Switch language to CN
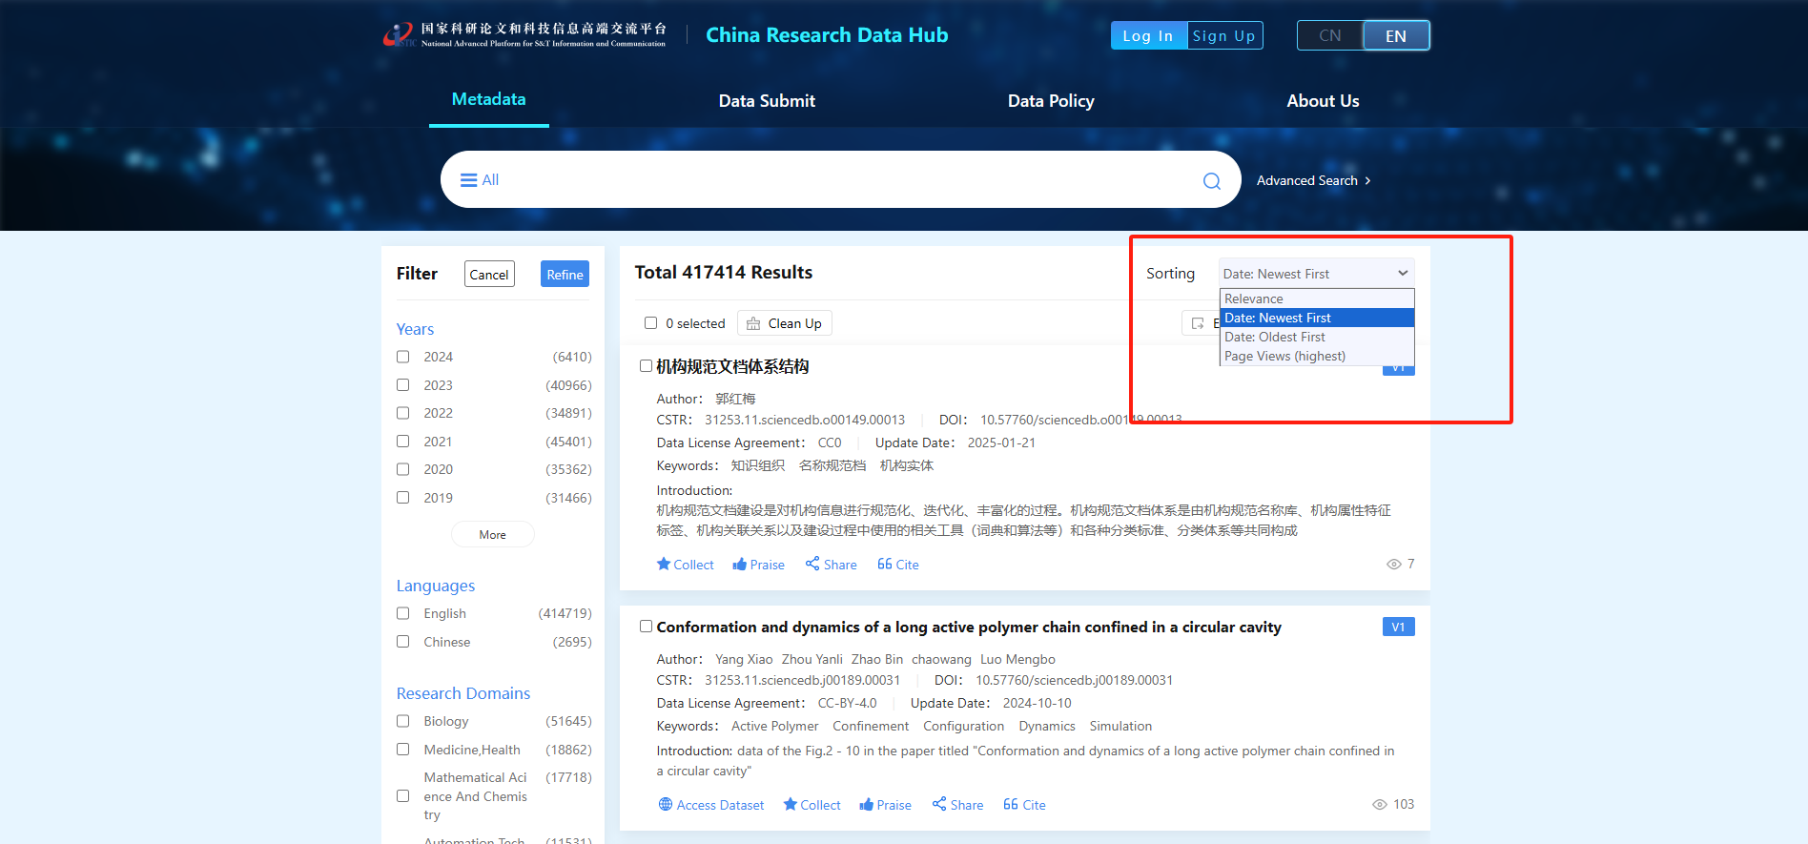The width and height of the screenshot is (1808, 844). (1329, 36)
